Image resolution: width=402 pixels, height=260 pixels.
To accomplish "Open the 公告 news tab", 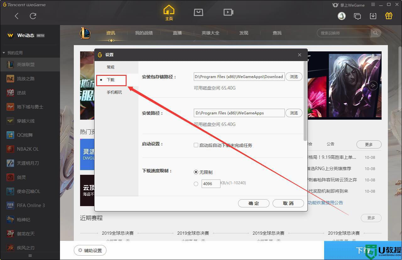I will (x=330, y=144).
